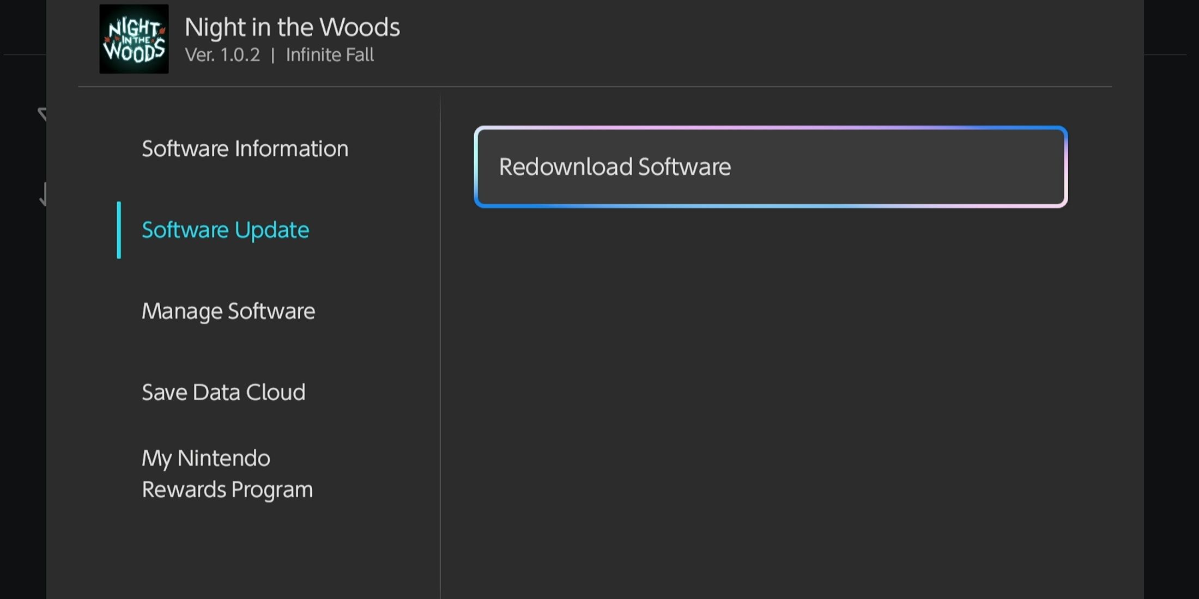
Task: Click the Night in the Woods game icon
Action: pyautogui.click(x=134, y=39)
